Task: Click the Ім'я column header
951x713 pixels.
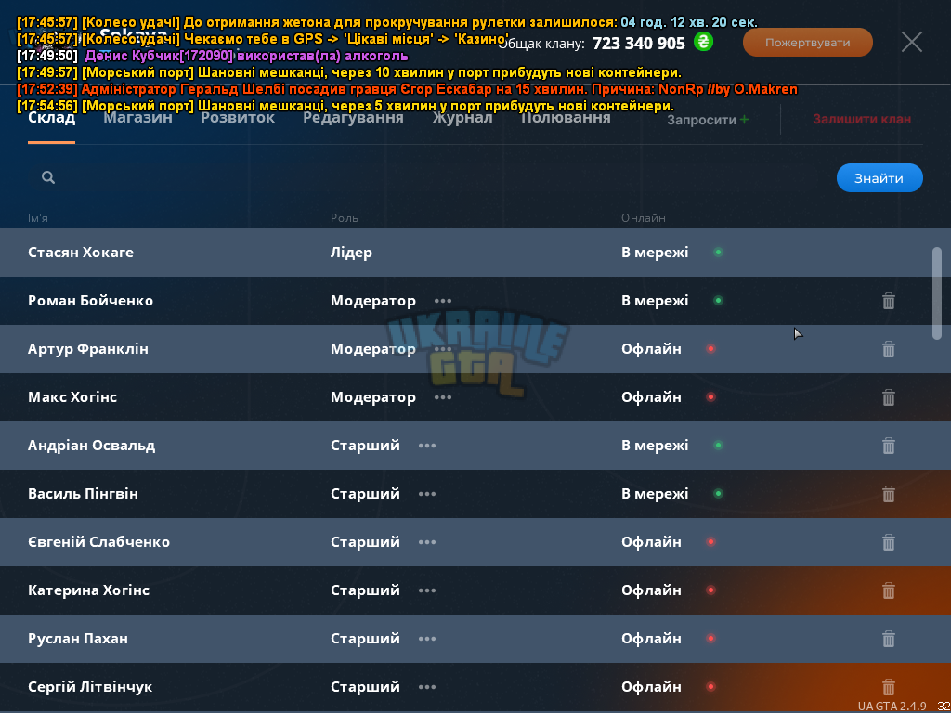Action: pos(37,217)
